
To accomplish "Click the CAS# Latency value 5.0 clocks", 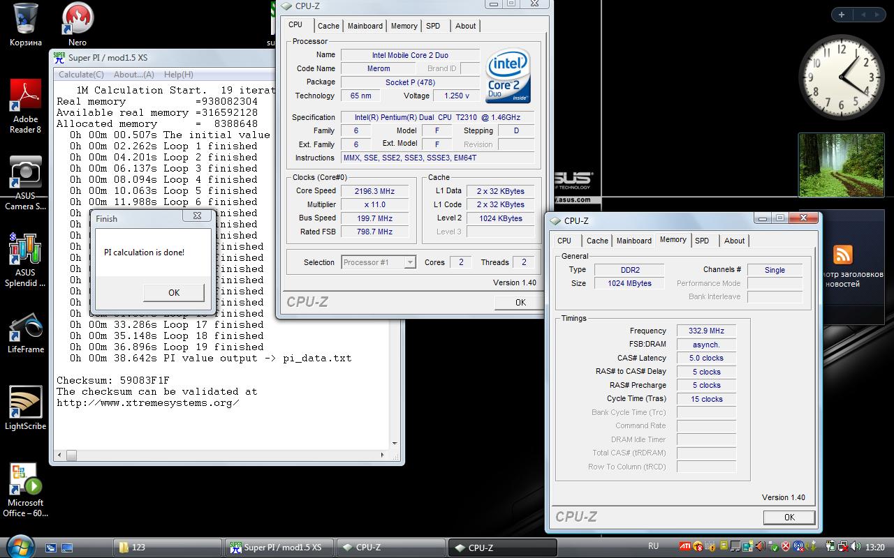I will pos(706,359).
